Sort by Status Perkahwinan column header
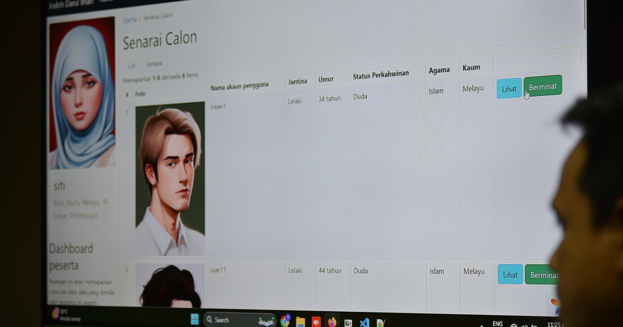 coord(381,75)
